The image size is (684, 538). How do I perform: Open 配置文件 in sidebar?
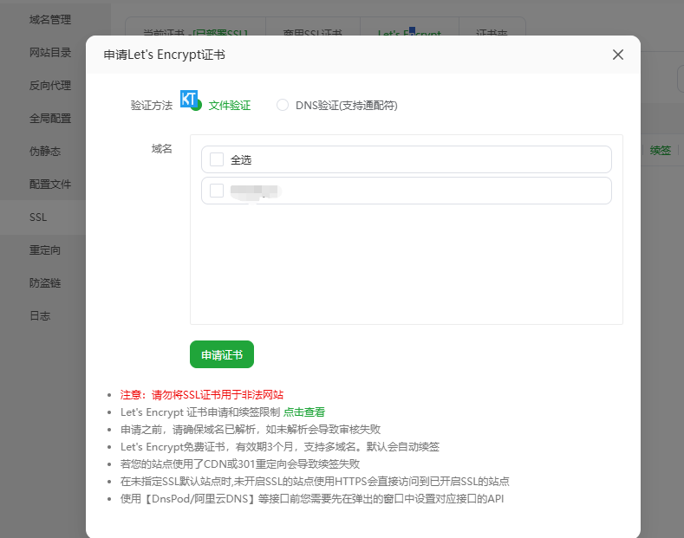[x=50, y=184]
